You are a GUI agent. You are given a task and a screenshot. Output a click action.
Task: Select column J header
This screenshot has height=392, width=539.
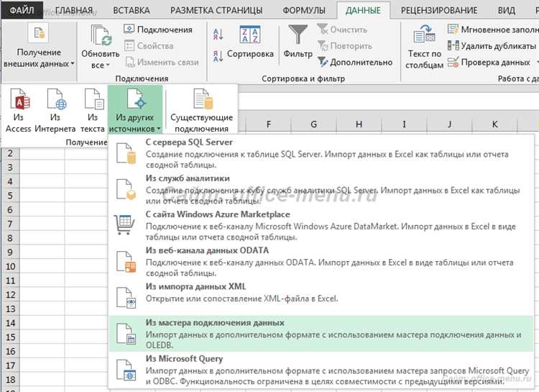(x=450, y=124)
